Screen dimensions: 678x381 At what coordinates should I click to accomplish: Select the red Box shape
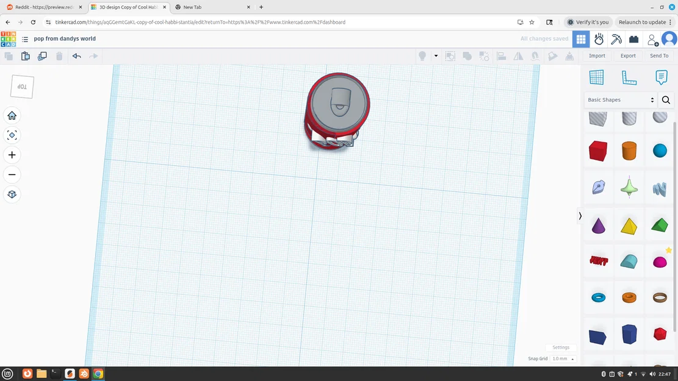pyautogui.click(x=598, y=151)
